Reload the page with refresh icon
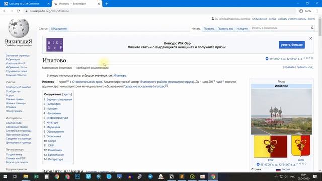The image size is (322, 181). (x=18, y=11)
